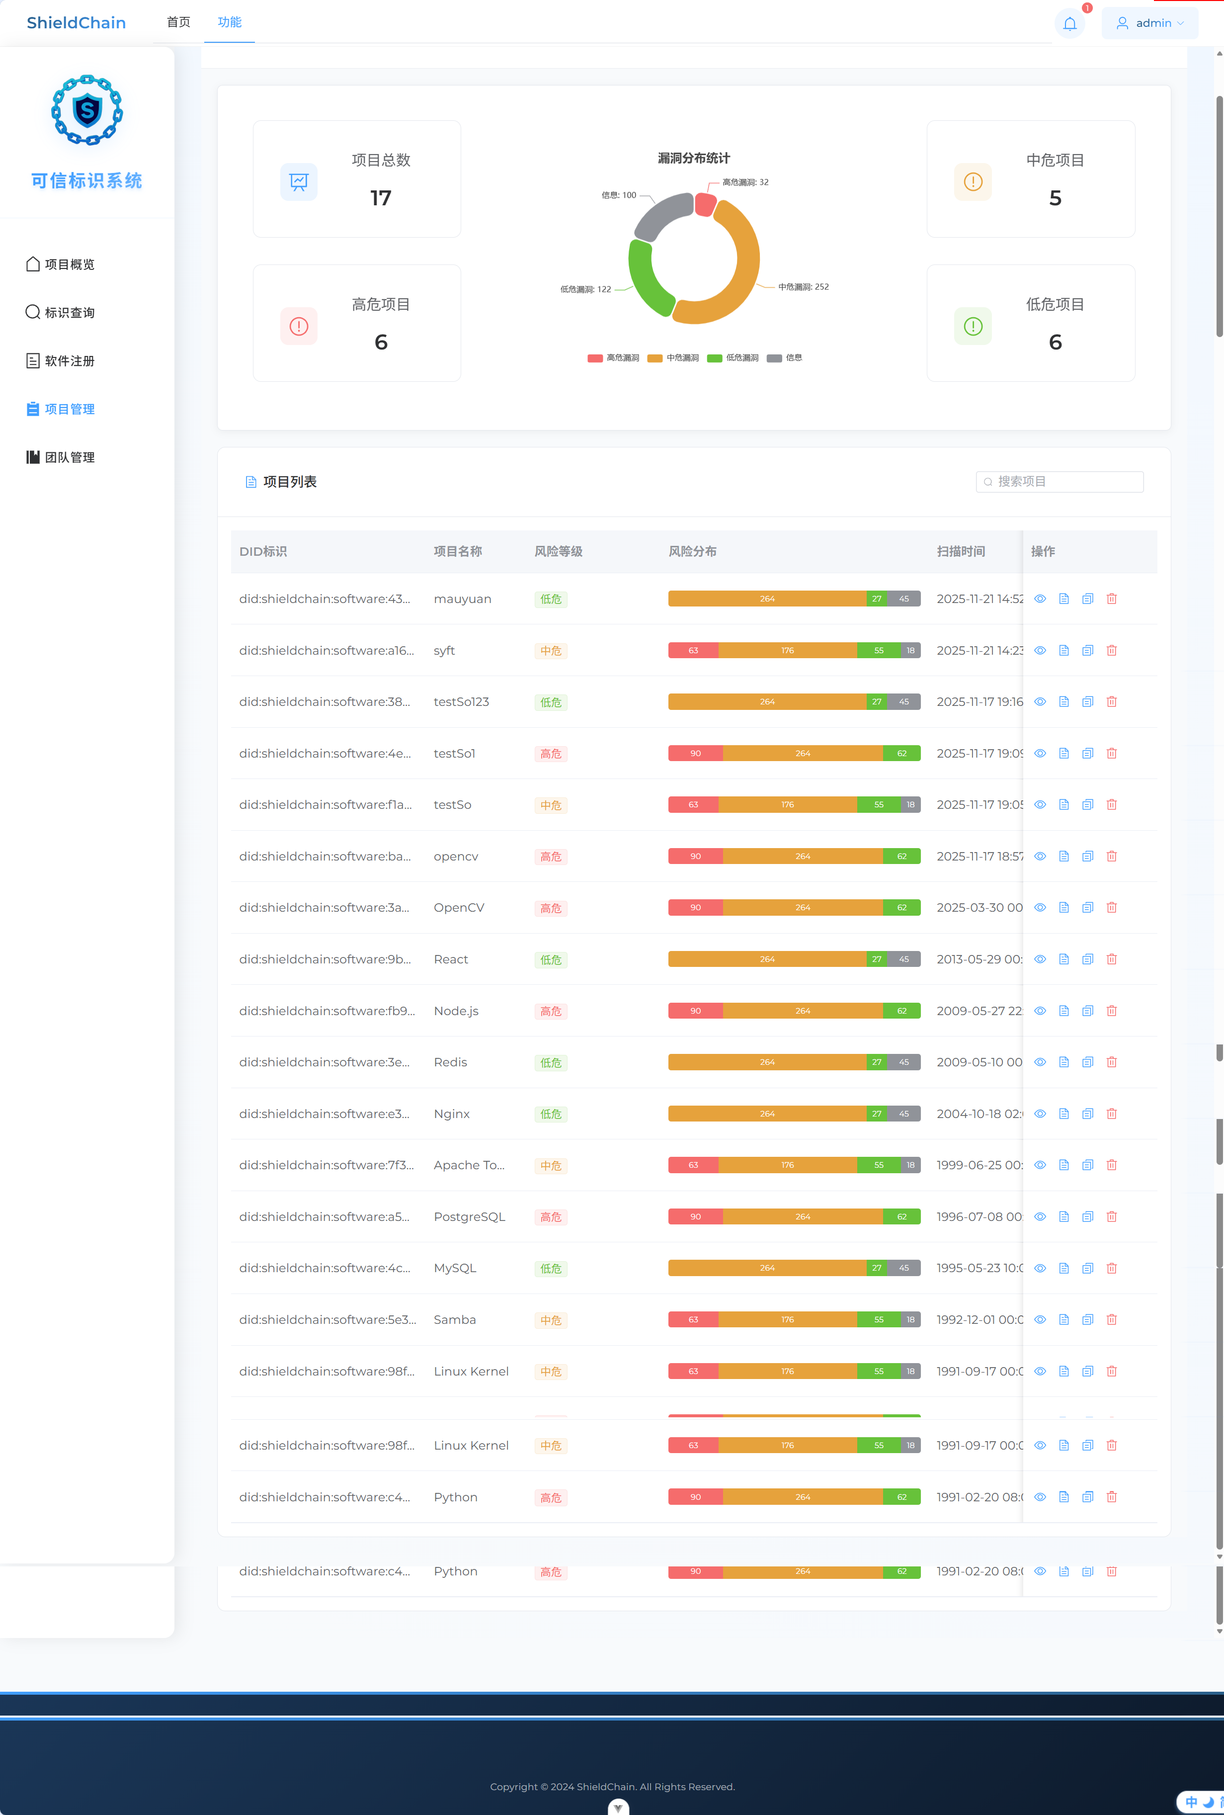The width and height of the screenshot is (1224, 1815).
Task: Delete the MySQL project via trash icon
Action: click(x=1112, y=1269)
